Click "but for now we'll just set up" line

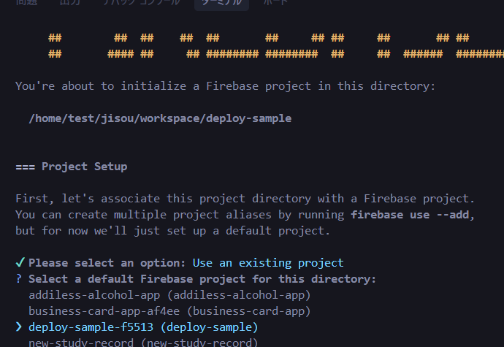pos(172,231)
